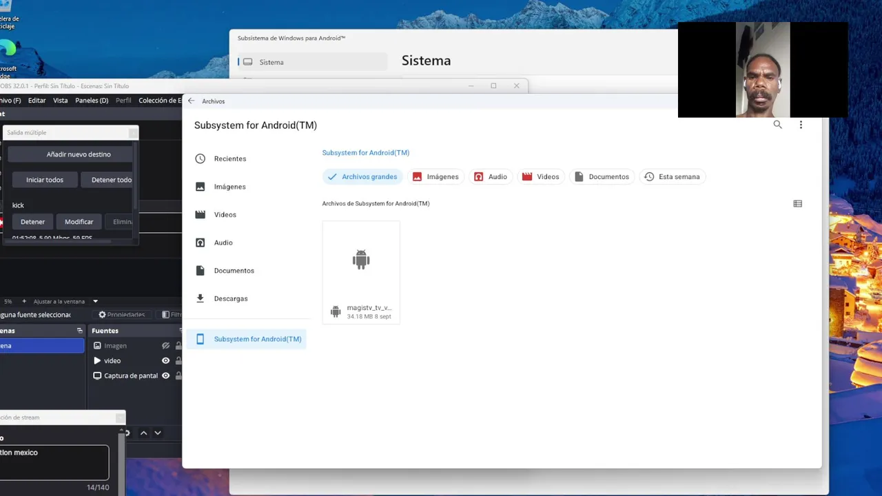Click Detener for the kick output
Viewport: 882px width, 496px height.
point(32,222)
